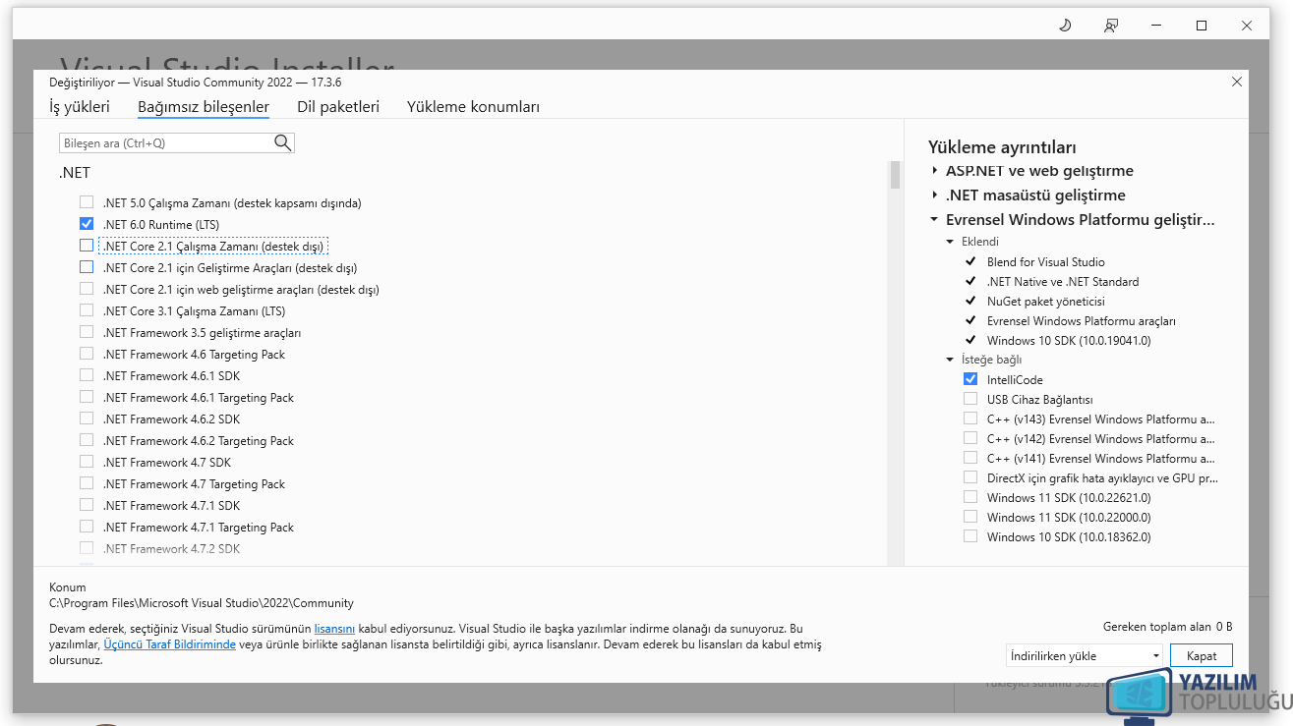
Task: Select Bağımsız bileşenler tab
Action: [204, 107]
